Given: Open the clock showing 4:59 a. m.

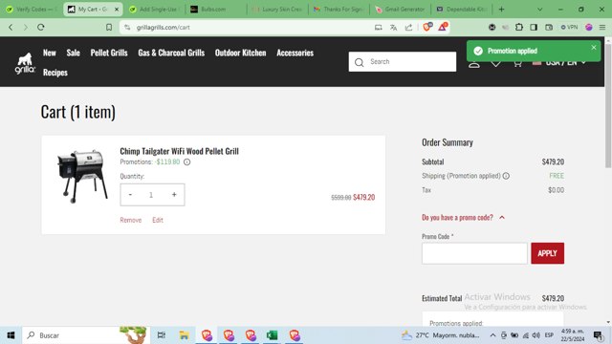Looking at the screenshot, I should 573,335.
